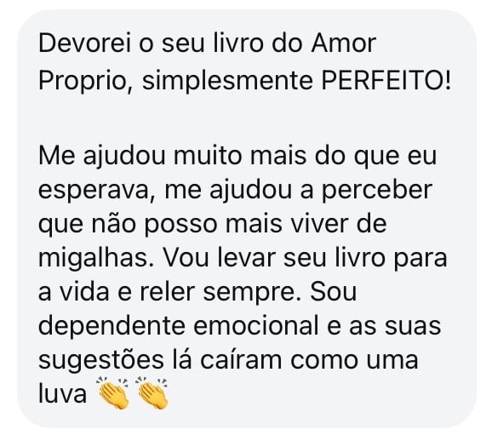Click the word luva before the emojis
492x441 pixels.
tap(62, 394)
